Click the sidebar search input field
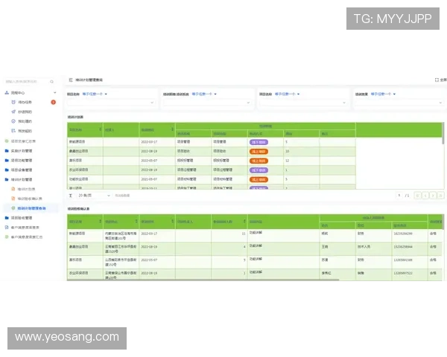This screenshot has width=447, height=357. coord(26,81)
